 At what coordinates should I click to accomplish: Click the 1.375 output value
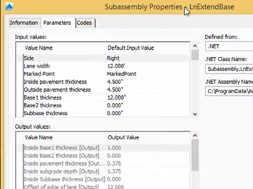[114, 171]
